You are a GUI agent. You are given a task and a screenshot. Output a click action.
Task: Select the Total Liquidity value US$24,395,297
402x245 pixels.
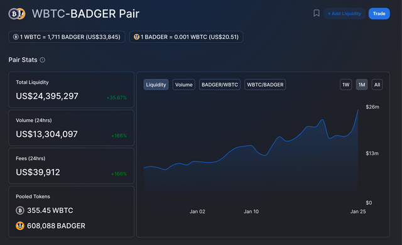pos(47,96)
